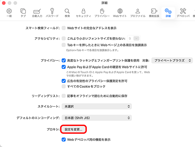Disable 広告の有効性のプライバシー保護測定を許可 checkbox
Viewport: 195px width, 147px height.
tap(64, 81)
